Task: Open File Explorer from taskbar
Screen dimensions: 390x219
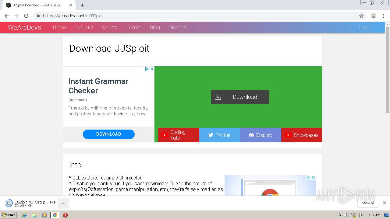Action: click(34, 215)
